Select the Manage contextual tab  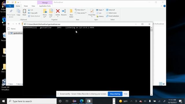(x=45, y=3)
